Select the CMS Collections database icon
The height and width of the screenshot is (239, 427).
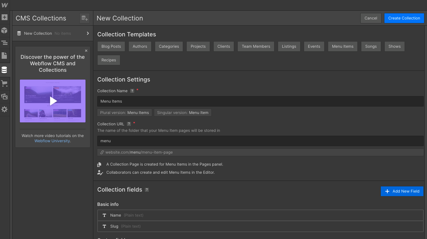tap(5, 70)
